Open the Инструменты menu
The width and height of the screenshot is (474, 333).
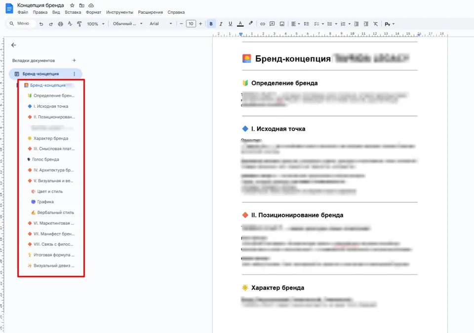point(119,12)
